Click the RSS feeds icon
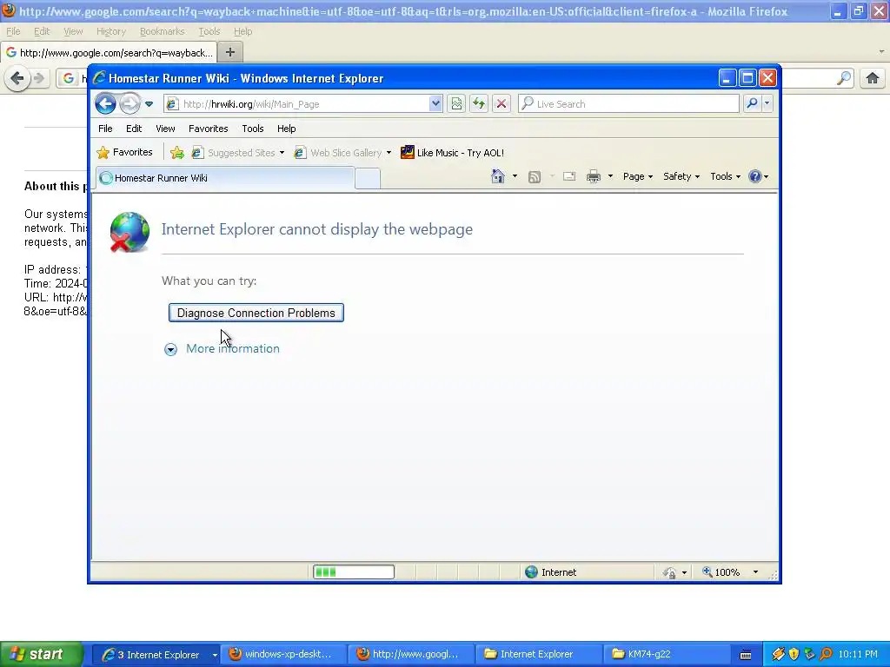This screenshot has width=890, height=667. click(535, 177)
